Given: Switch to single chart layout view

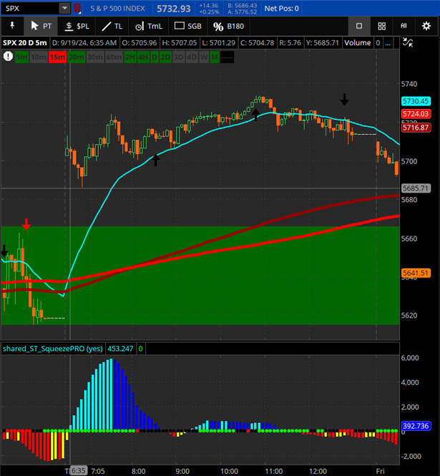Looking at the screenshot, I should pos(359,26).
